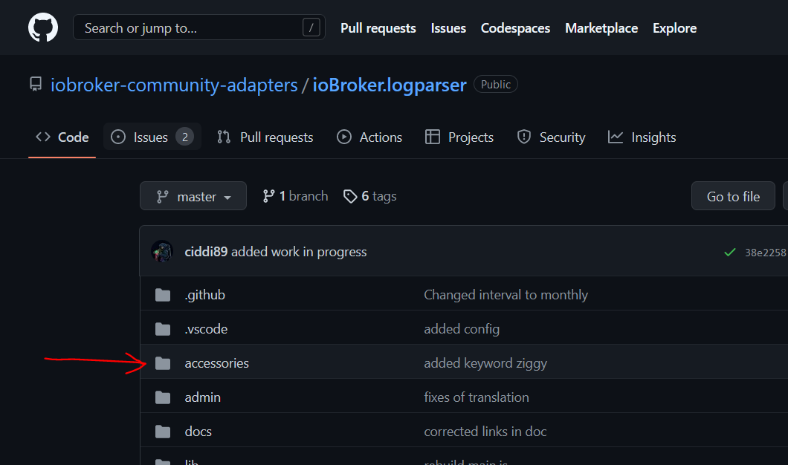The image size is (788, 465).
Task: Click folder icon for accessories
Action: [x=163, y=363]
